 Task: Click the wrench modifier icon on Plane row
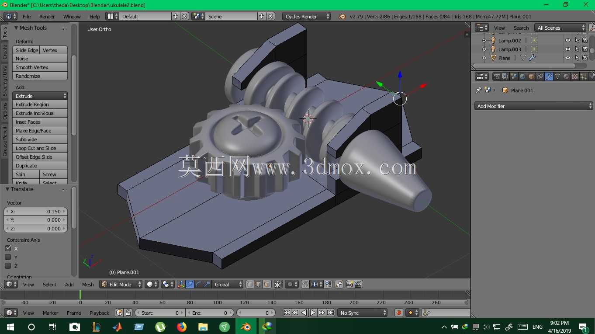pos(532,58)
